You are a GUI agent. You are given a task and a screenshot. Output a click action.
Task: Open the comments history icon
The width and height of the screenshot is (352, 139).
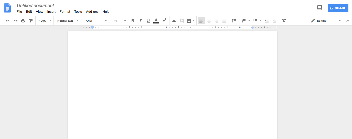pos(320,8)
